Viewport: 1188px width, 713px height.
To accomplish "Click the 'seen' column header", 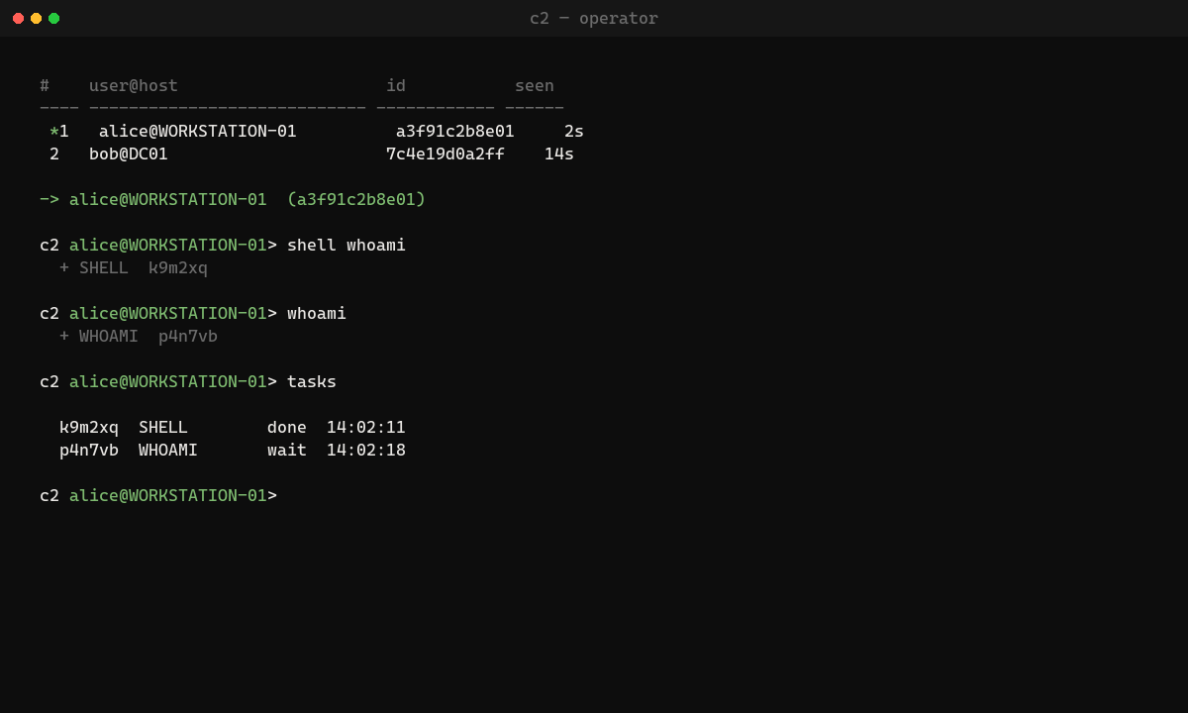I will click(535, 85).
